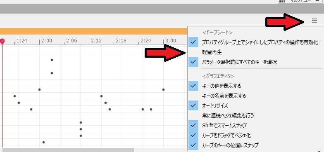This screenshot has width=324, height=152.
Task: Select the topmost keyframe dot after 2:00
Action: click(x=52, y=60)
